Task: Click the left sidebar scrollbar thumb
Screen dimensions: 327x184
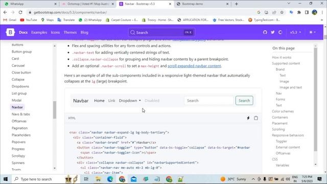Action: click(55, 110)
